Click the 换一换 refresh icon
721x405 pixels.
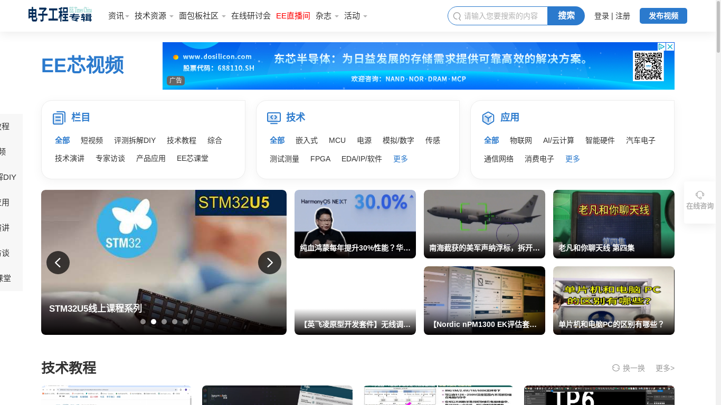[616, 368]
